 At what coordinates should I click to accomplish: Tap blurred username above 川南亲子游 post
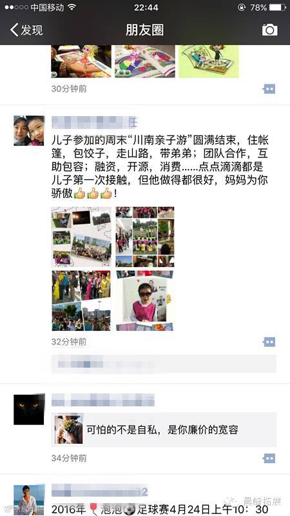tap(94, 123)
